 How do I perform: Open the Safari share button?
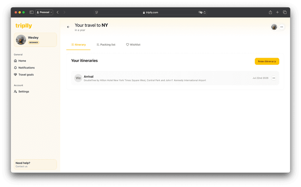point(270,12)
